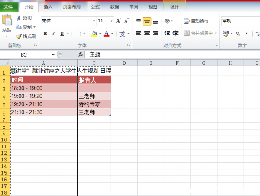The image size is (260, 196).
Task: Switch to 插入 Insert tab
Action: (48, 7)
